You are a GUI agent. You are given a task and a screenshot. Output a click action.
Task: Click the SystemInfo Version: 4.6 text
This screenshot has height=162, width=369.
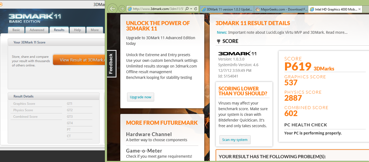tap(238, 65)
